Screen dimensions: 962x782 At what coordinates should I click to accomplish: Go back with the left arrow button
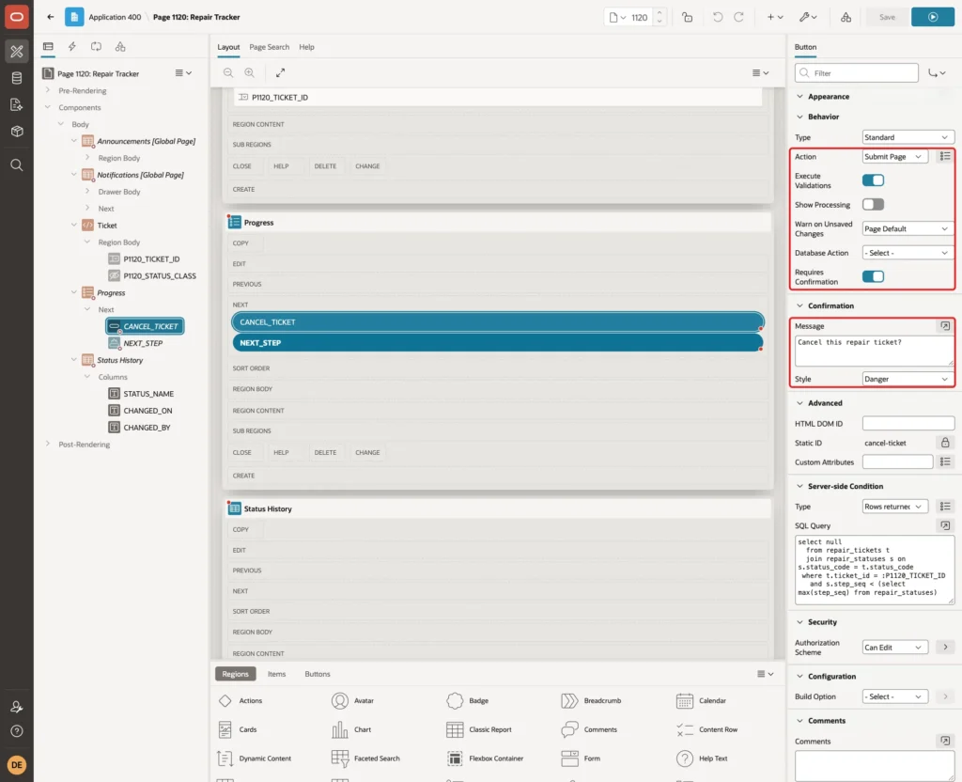[51, 17]
